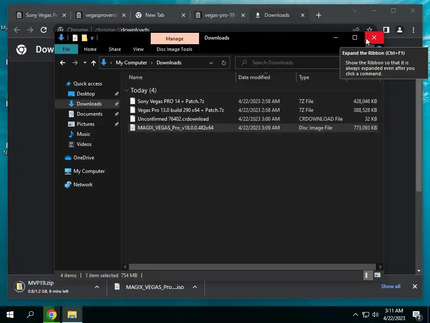Click the New folder icon in Explorer title bar

[x=84, y=38]
